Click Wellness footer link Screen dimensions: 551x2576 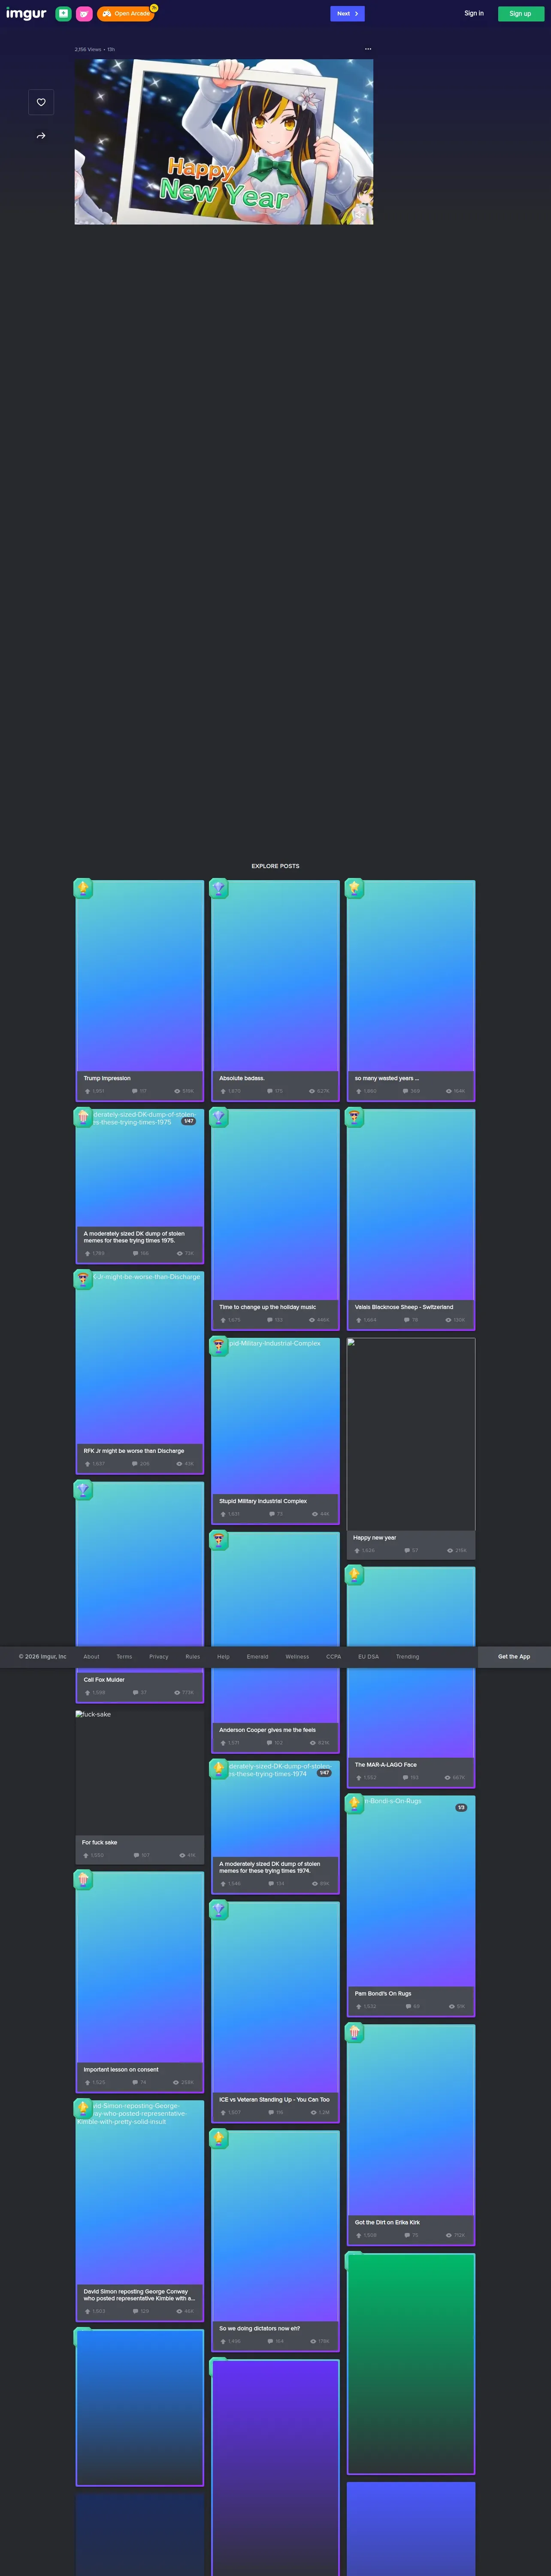click(x=297, y=1656)
